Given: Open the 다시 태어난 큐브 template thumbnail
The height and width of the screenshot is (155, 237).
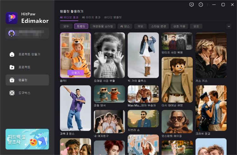Looking at the screenshot, I should [x=177, y=80].
